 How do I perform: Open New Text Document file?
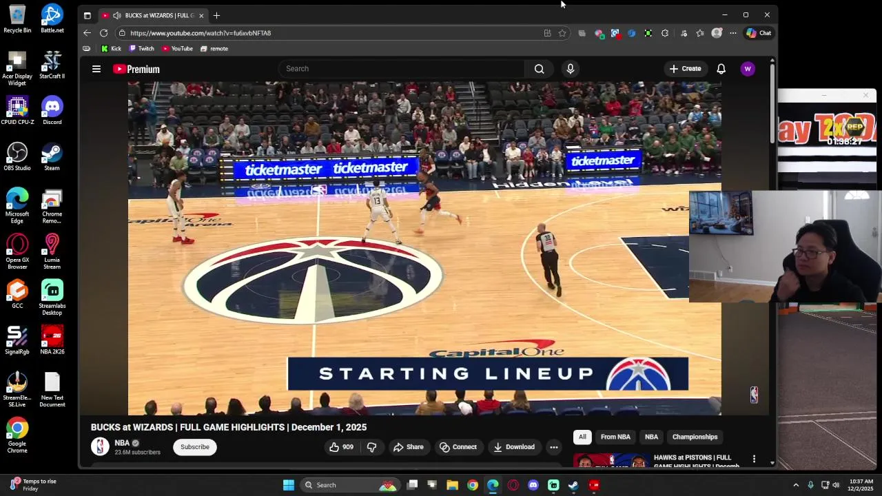pos(52,389)
